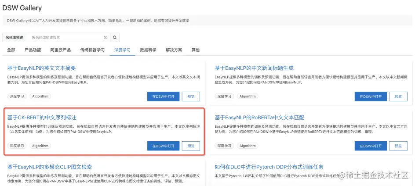Select the 深度学习 tab
Viewport: 415px width, 186px height.
[122, 50]
